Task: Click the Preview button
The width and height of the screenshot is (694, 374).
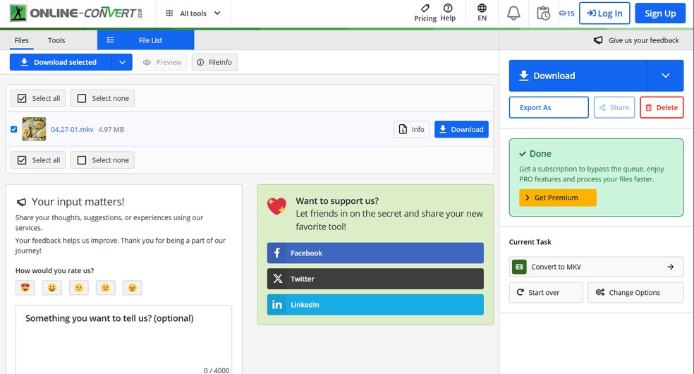Action: [162, 62]
